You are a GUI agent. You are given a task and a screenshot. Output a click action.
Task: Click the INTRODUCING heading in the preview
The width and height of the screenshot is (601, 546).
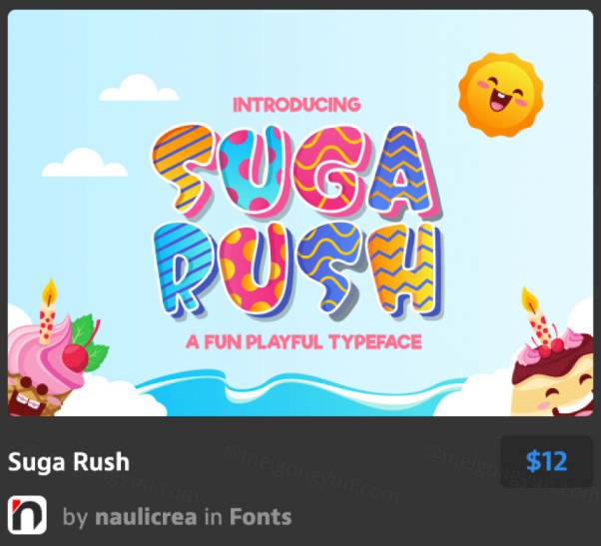point(298,105)
